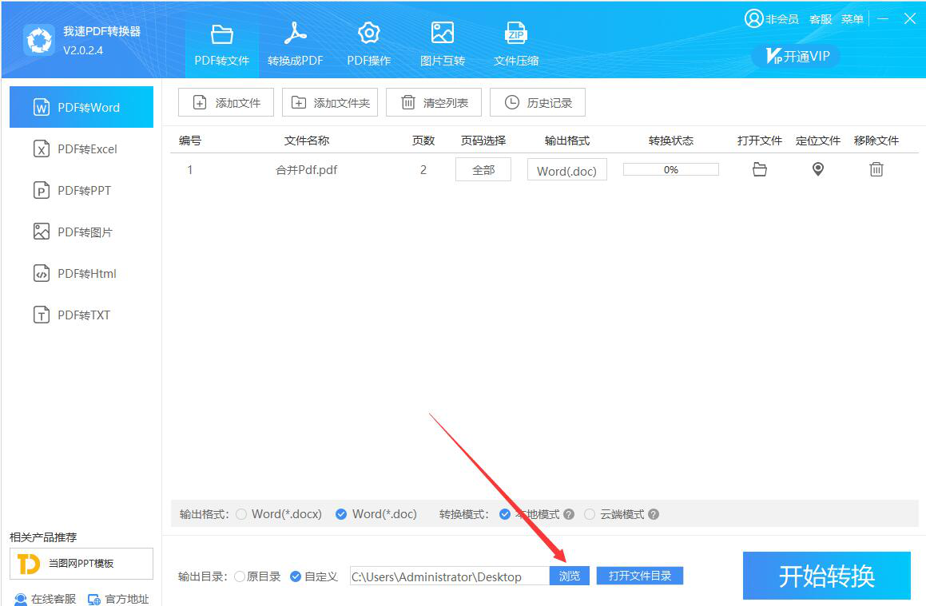Screen dimensions: 926x606
Task: Click 开始转换 start button
Action: 827,576
